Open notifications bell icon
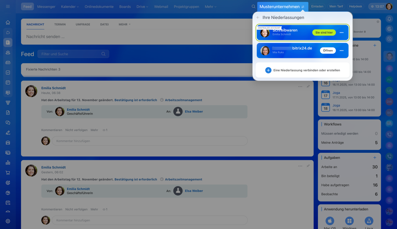The image size is (397, 229). (x=389, y=19)
